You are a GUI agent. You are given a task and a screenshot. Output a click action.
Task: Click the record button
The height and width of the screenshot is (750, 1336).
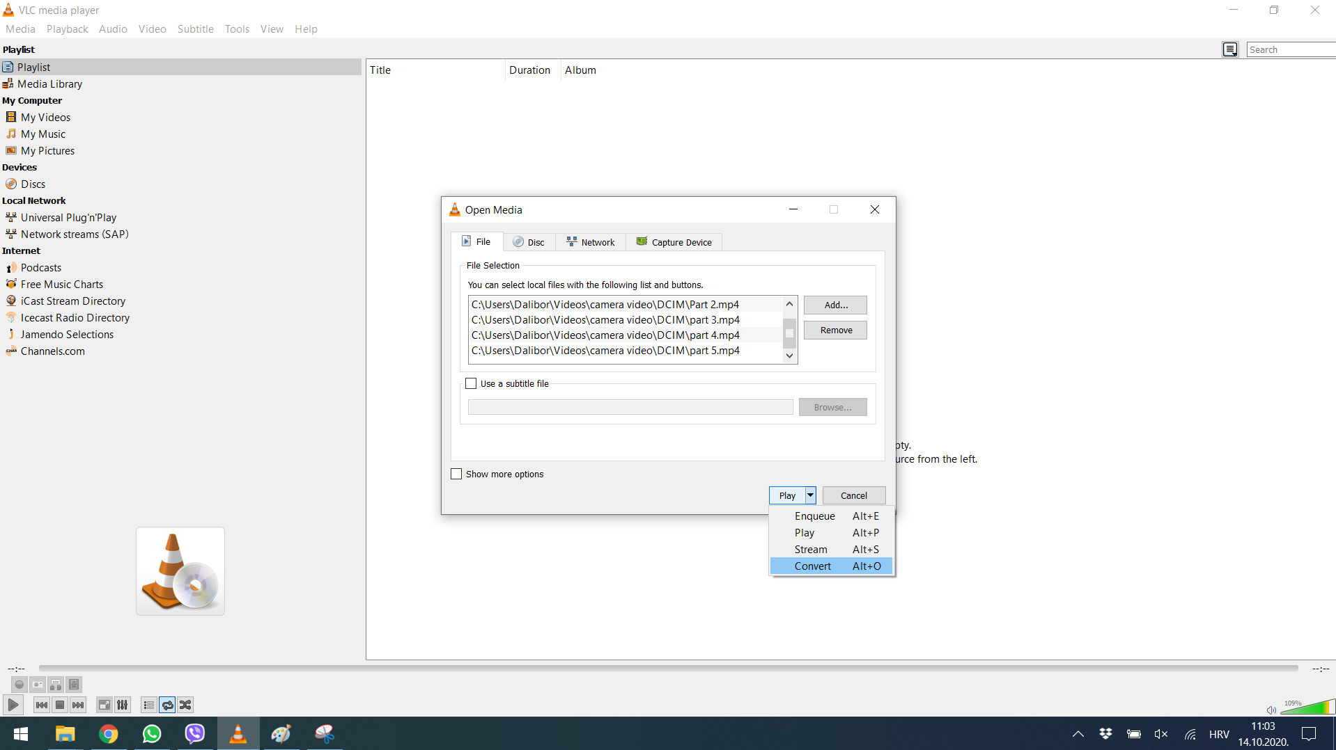point(19,685)
